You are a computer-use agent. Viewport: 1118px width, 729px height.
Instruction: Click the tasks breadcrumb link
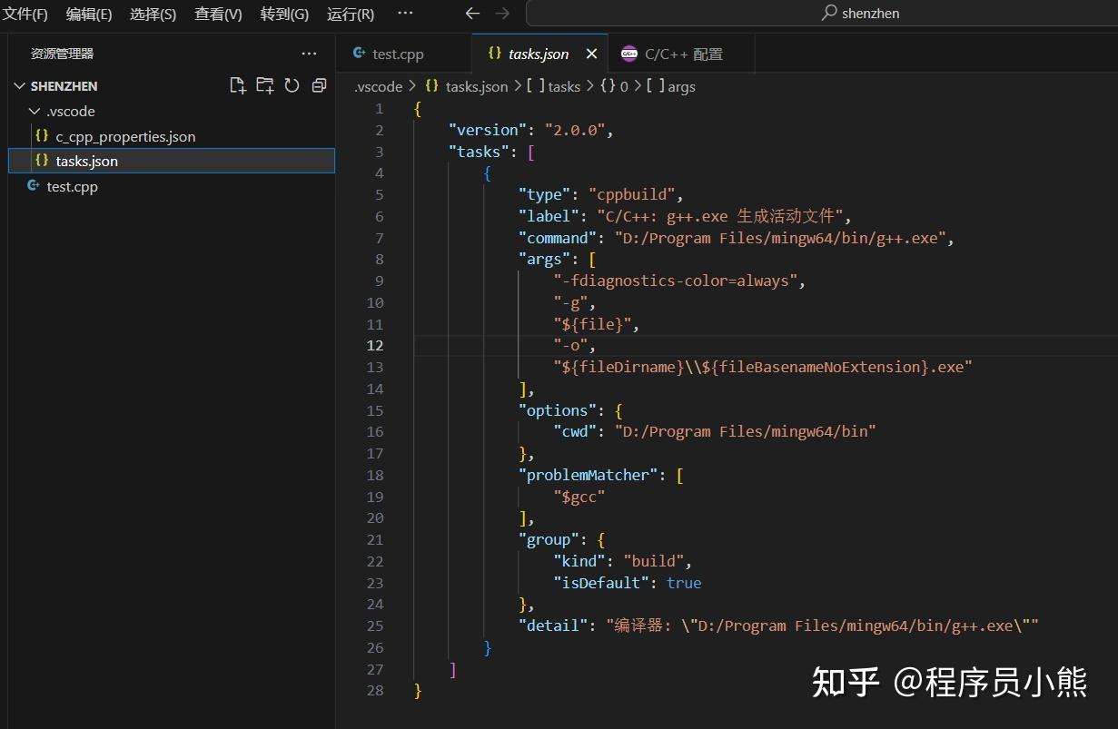click(x=563, y=86)
